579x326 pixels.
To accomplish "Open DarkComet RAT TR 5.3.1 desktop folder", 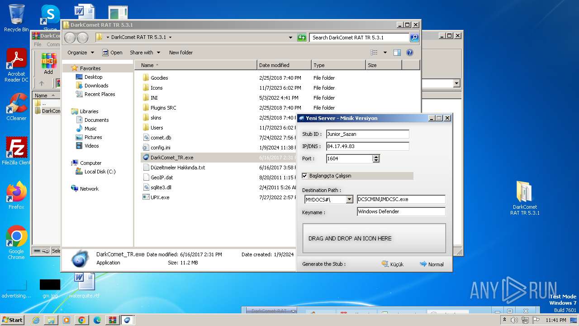I will pos(525,198).
